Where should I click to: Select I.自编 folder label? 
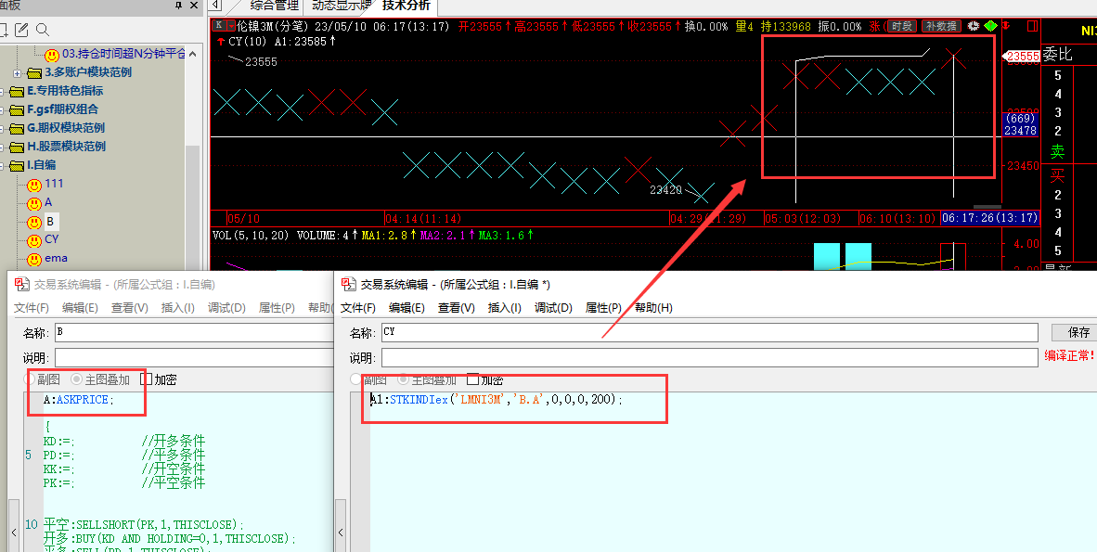(x=41, y=165)
